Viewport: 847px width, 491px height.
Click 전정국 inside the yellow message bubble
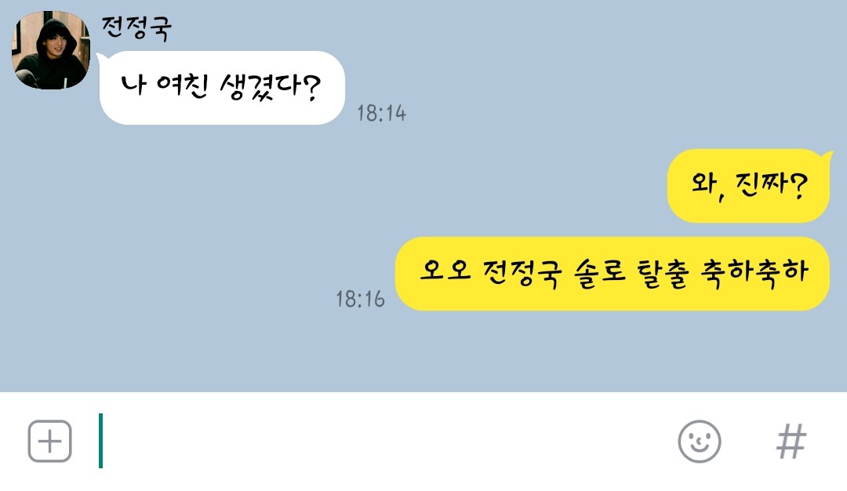[x=522, y=273]
